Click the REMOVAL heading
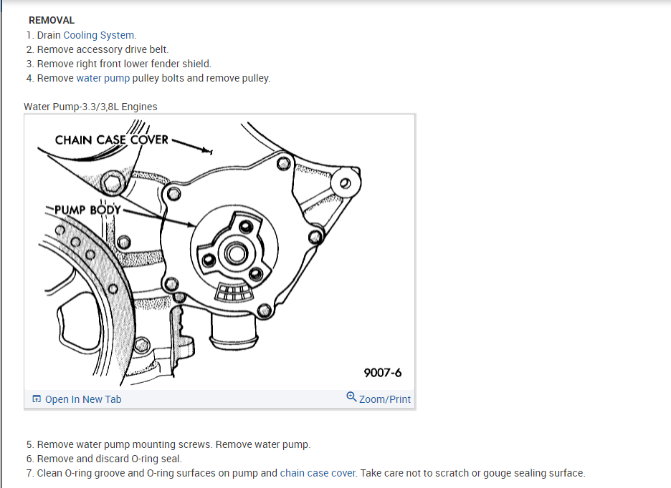This screenshot has height=488, width=671. (x=52, y=20)
